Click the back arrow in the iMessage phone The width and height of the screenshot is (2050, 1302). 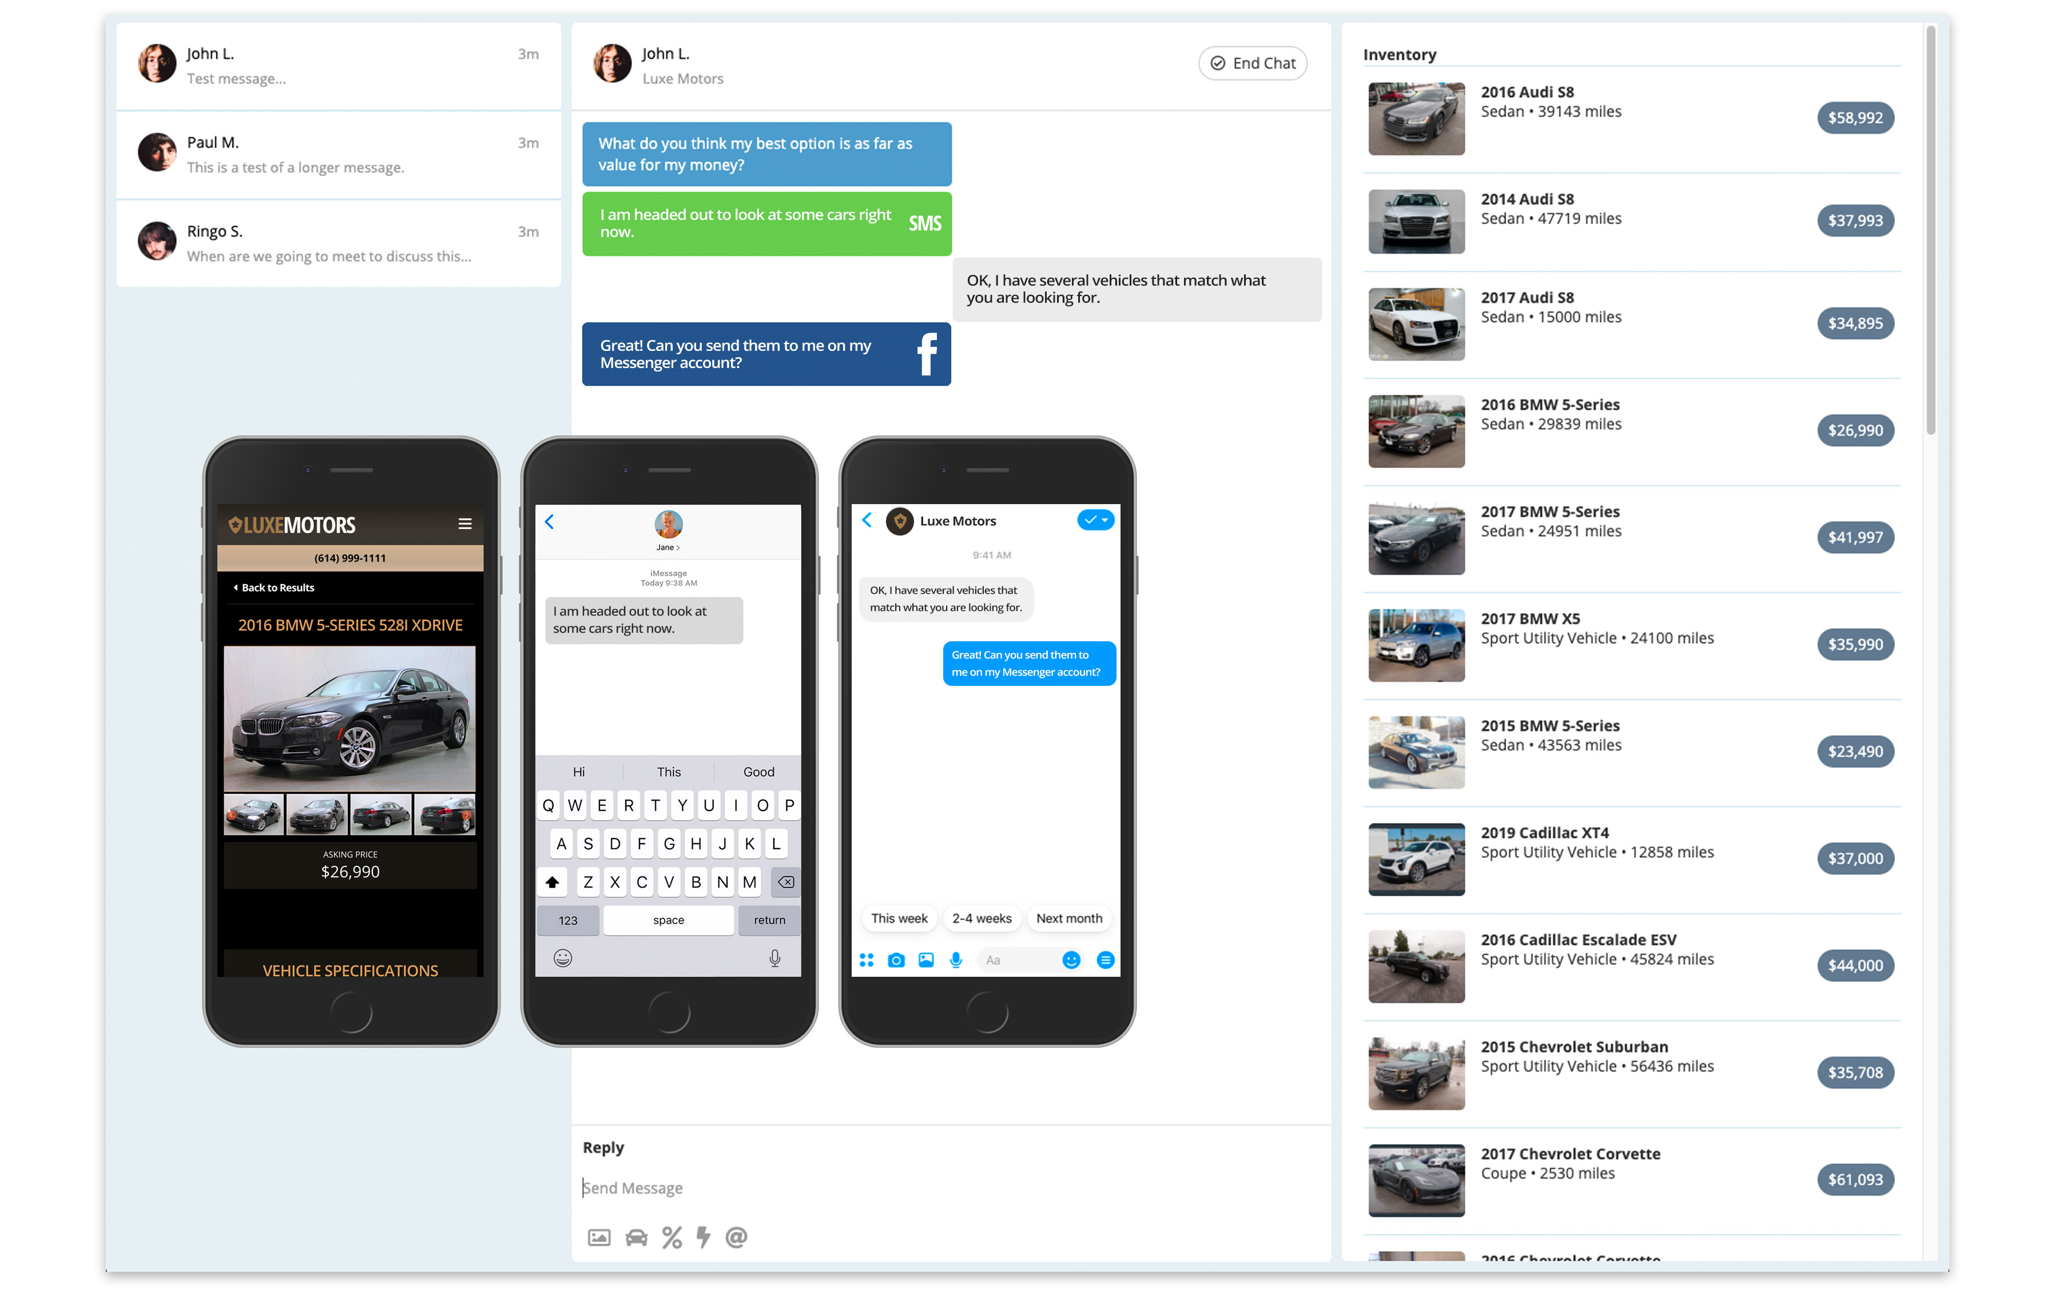[x=549, y=522]
